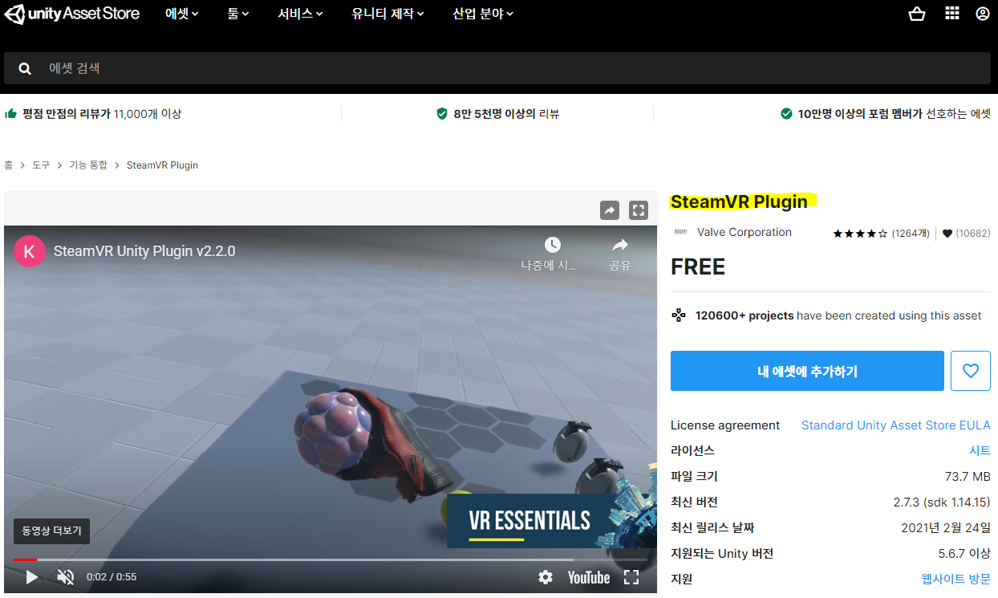998x598 pixels.
Task: Add asset to favorites heart button
Action: pyautogui.click(x=971, y=371)
